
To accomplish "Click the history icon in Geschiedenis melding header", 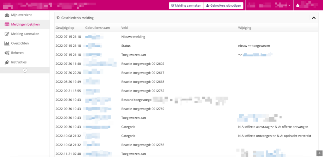I will (x=58, y=18).
